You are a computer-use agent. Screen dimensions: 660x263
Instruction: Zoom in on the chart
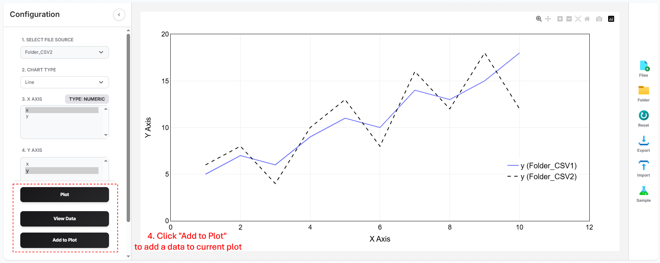click(x=539, y=19)
